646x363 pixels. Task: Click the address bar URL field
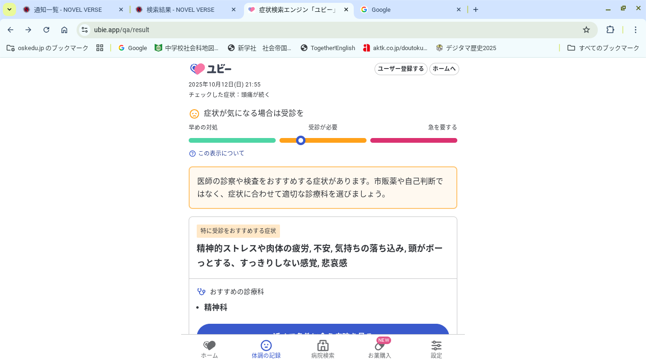point(331,30)
